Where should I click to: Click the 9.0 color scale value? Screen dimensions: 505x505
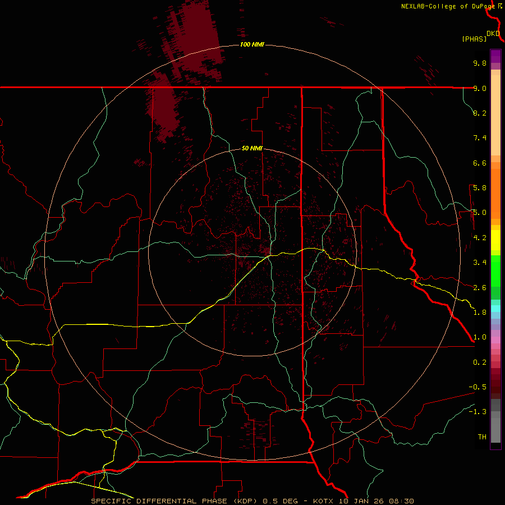pyautogui.click(x=480, y=88)
